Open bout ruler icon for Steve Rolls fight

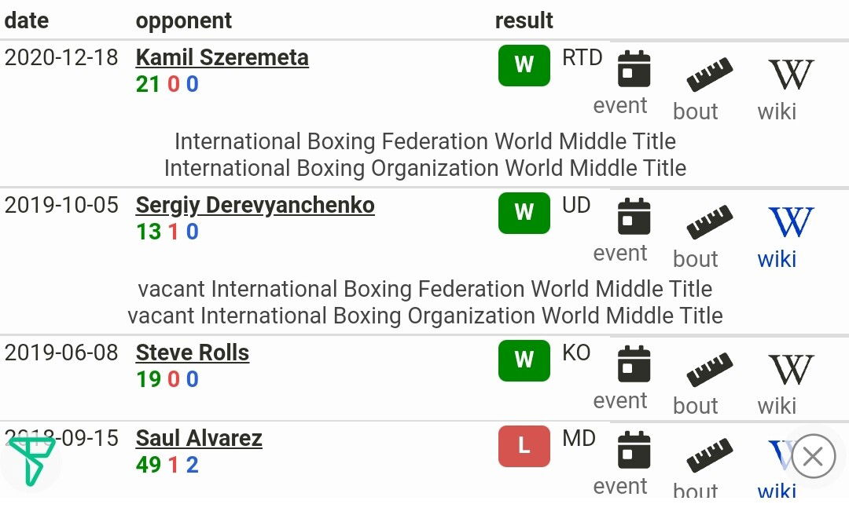709,370
